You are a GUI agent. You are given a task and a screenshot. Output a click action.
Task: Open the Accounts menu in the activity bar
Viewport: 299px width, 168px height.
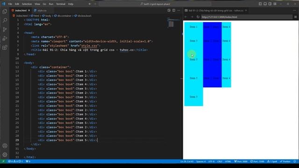[5, 146]
